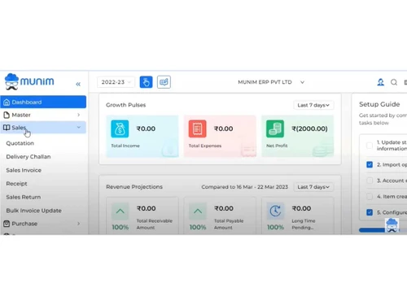Tick the '3. Account' setup checkbox
Screen dimensions: 407x305
click(x=370, y=181)
